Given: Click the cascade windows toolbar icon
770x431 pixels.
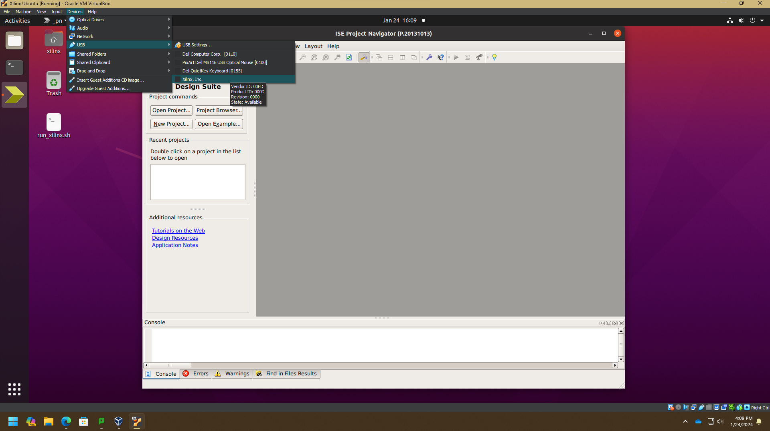Looking at the screenshot, I should click(379, 57).
